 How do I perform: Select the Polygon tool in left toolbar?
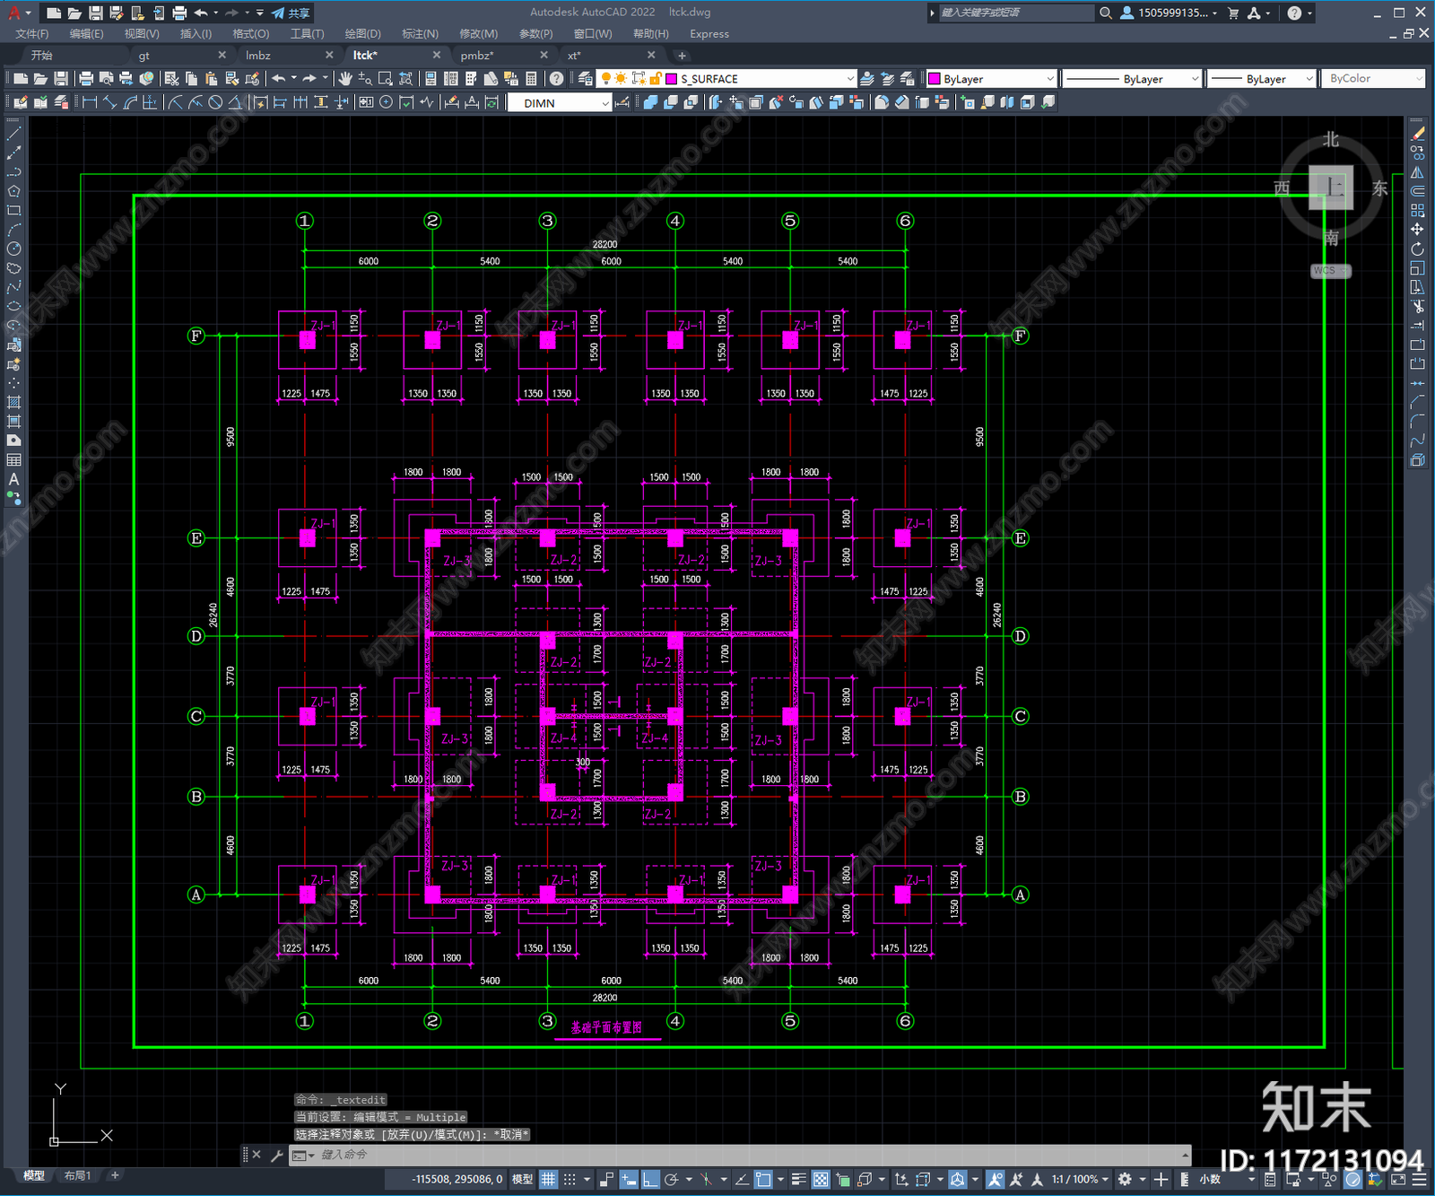(13, 191)
